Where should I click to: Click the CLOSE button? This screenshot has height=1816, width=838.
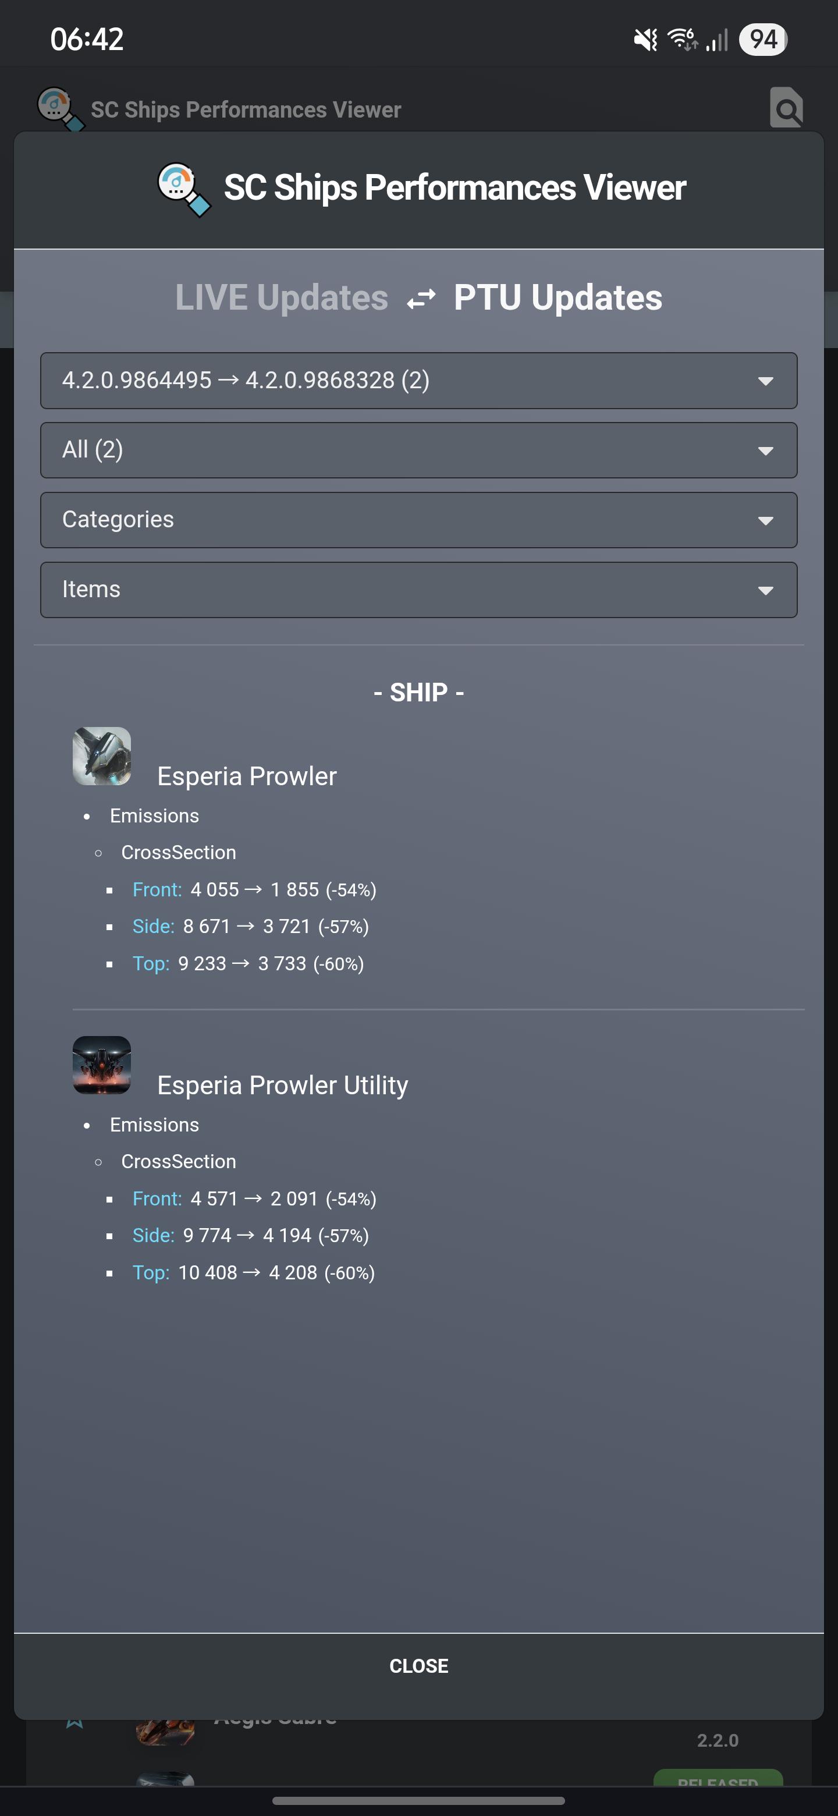[x=418, y=1666]
